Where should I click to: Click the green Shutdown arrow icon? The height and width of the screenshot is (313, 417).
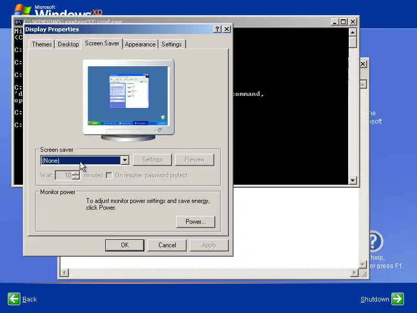click(x=398, y=299)
